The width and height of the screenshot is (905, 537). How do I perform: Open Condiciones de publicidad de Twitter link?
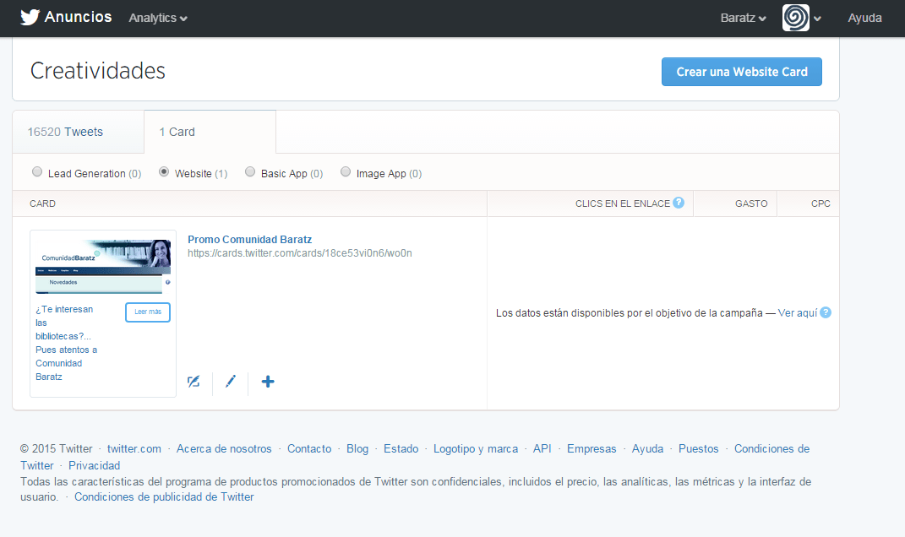tap(164, 496)
